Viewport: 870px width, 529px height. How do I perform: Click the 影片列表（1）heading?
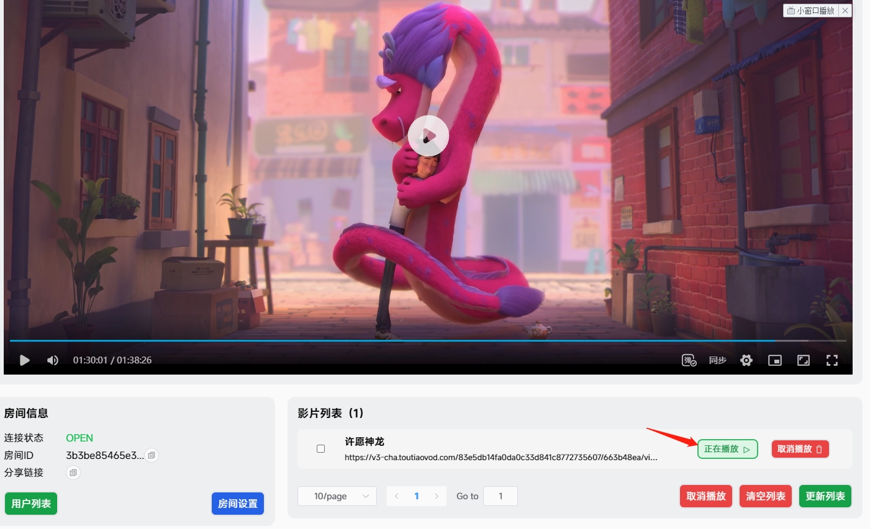330,413
